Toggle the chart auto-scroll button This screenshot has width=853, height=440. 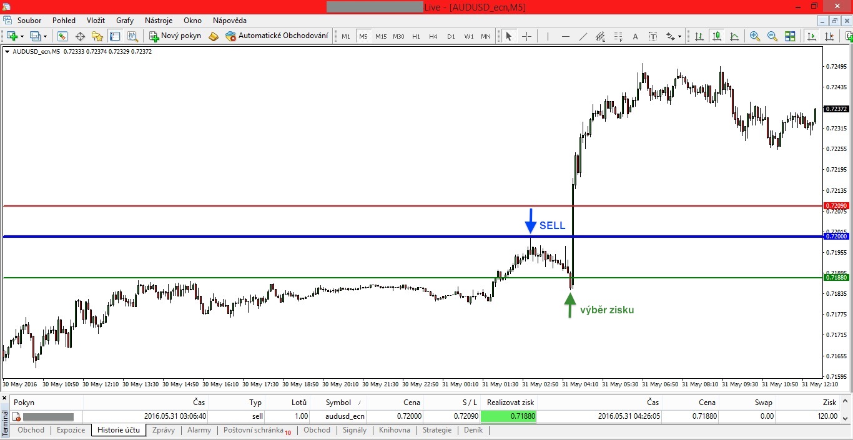click(811, 36)
